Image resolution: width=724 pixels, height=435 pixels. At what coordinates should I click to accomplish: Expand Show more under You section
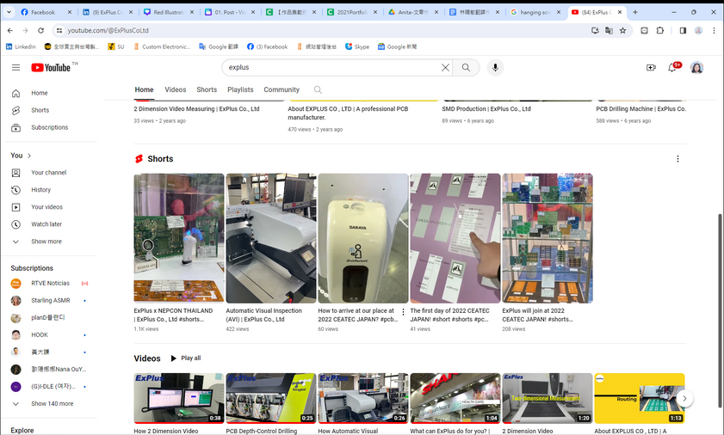click(x=46, y=242)
